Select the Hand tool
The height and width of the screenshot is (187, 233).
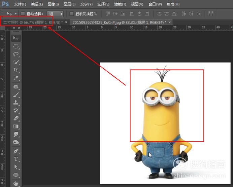(16, 184)
